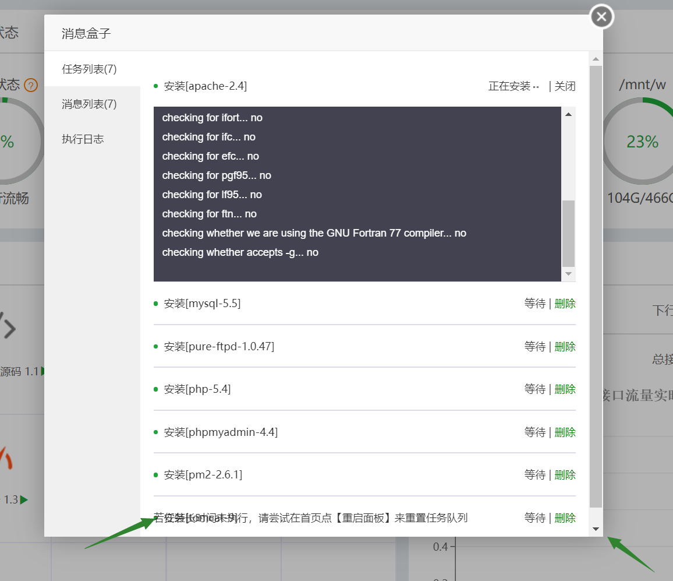The height and width of the screenshot is (581, 673).
Task: Select the 安装[apache-2.4] task title
Action: pyautogui.click(x=205, y=86)
